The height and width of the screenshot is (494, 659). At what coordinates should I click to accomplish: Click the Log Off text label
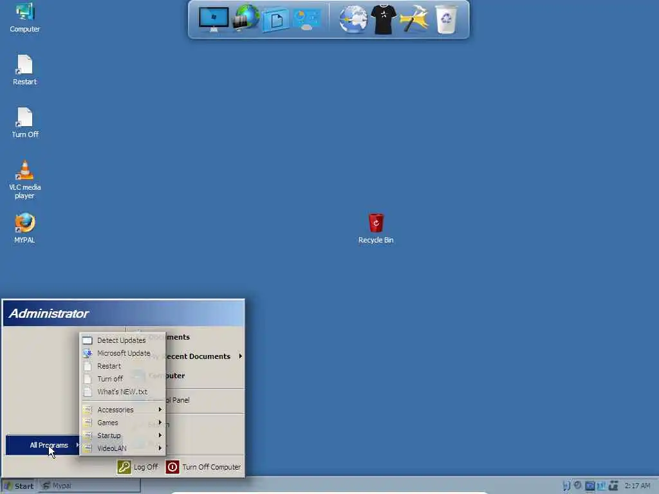pyautogui.click(x=146, y=467)
